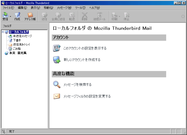Close the Thunderbird window
This screenshot has width=187, height=135.
point(184,3)
